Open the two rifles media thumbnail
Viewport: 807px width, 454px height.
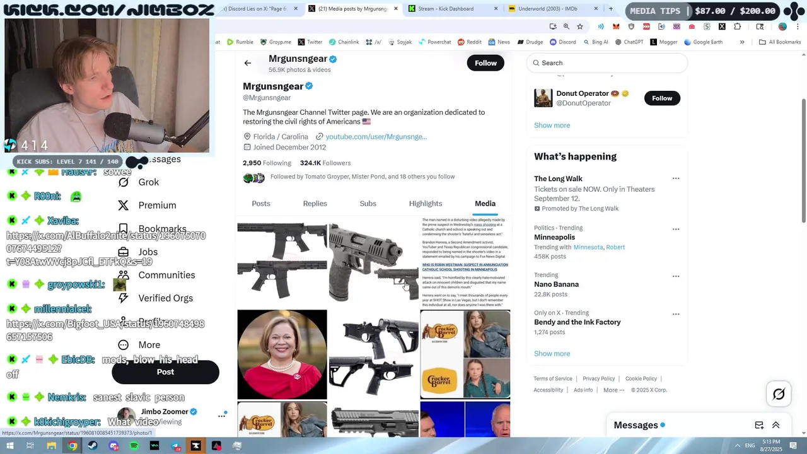(x=282, y=262)
